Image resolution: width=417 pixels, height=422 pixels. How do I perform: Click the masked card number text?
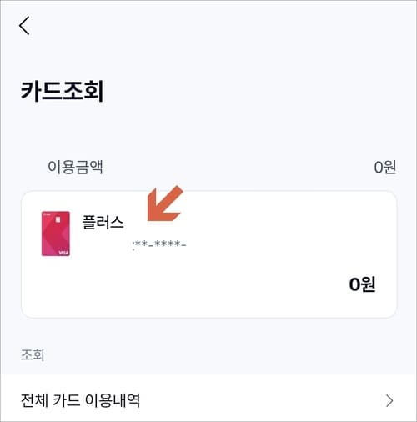coord(159,244)
